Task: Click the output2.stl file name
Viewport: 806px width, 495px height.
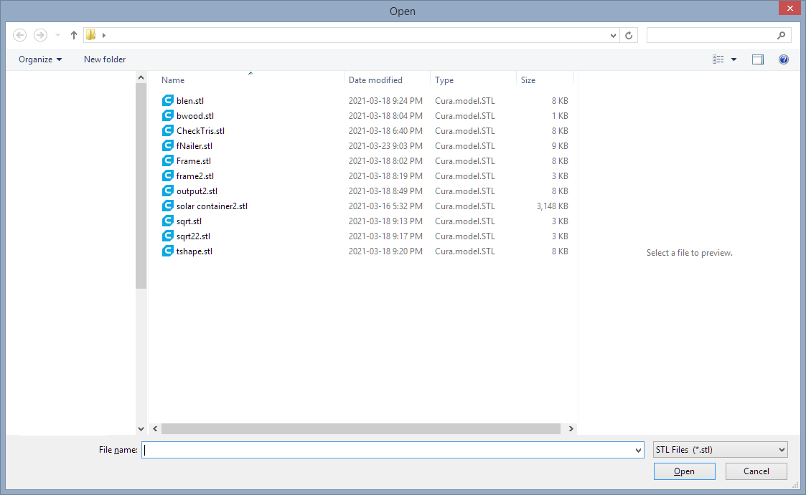Action: 197,191
